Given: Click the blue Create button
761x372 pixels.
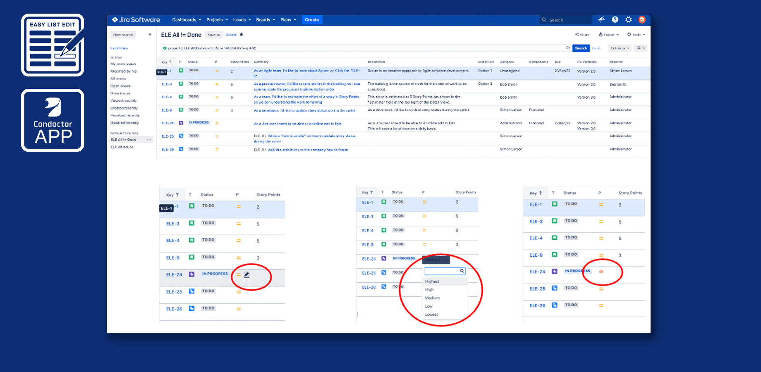Looking at the screenshot, I should click(312, 19).
